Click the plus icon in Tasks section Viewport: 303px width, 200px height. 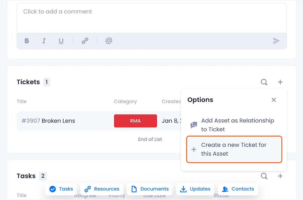point(280,176)
